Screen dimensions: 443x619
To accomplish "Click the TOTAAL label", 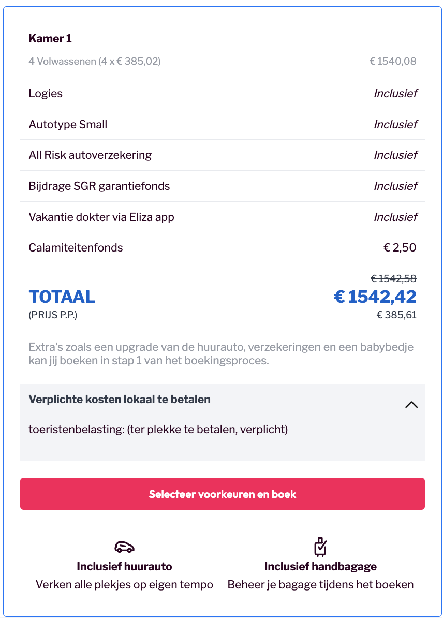I will 62,297.
